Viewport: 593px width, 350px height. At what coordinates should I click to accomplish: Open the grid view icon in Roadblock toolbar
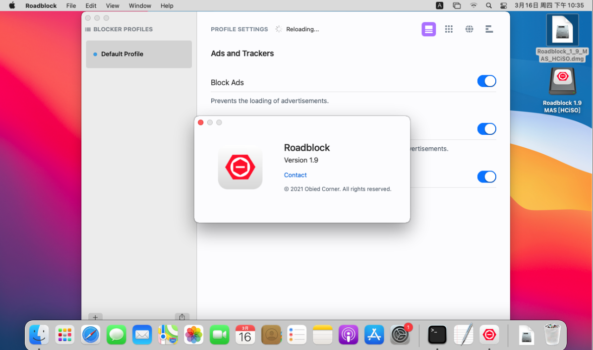[x=449, y=29]
